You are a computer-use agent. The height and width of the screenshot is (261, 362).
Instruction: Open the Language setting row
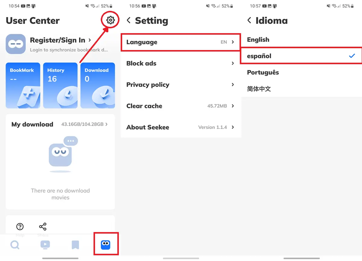tap(180, 42)
